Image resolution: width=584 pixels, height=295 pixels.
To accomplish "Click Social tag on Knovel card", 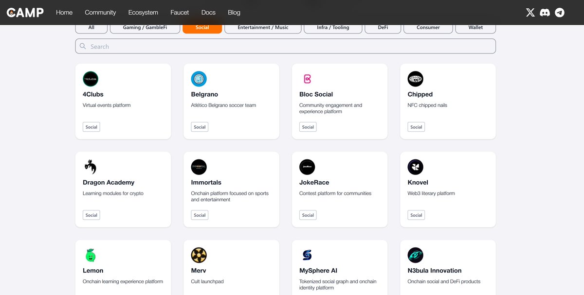I will point(416,215).
